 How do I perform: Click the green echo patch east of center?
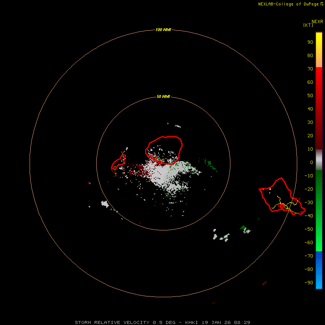[x=209, y=163]
